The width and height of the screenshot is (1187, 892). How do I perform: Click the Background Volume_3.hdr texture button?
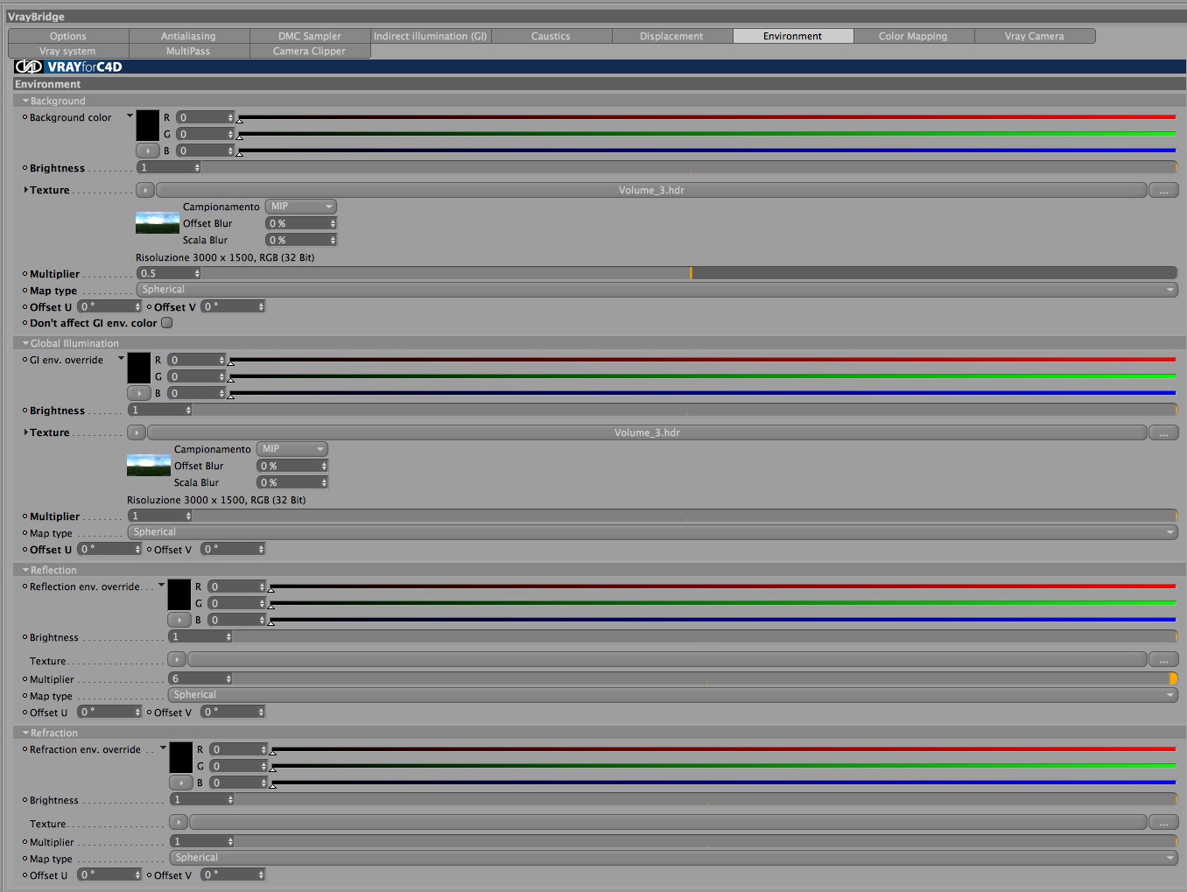[x=651, y=190]
